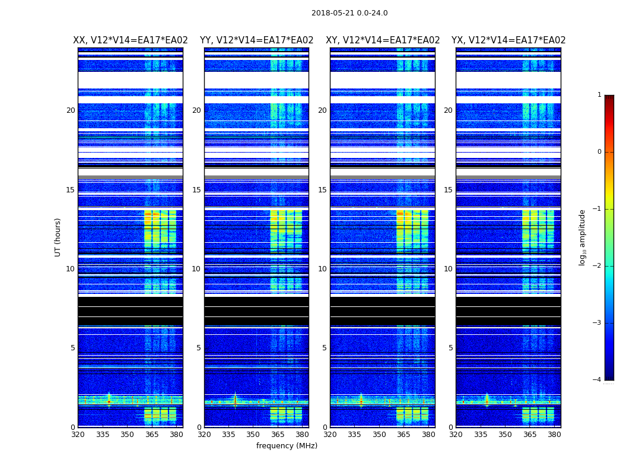
Task: Click the colorbar tick label −2
Action: pyautogui.click(x=599, y=266)
